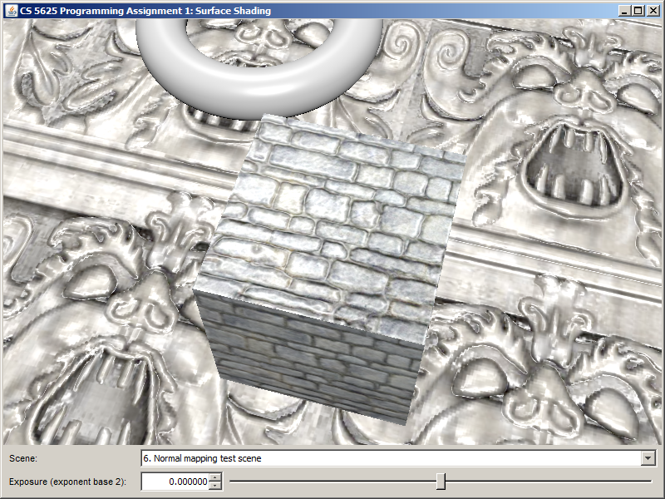
Task: Click the "Exposure (exponent base 2)" label
Action: point(67,482)
